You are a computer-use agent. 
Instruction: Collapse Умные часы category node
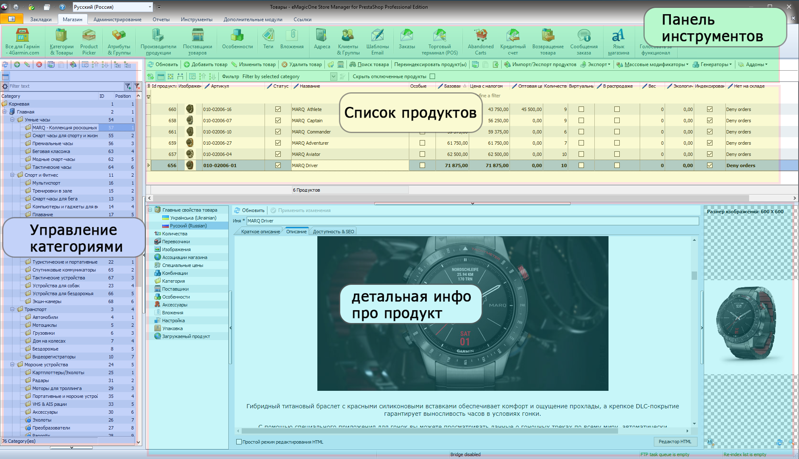tap(12, 120)
